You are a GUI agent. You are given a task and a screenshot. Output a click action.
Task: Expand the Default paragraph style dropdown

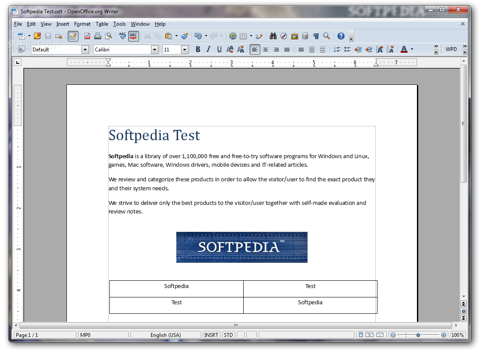click(x=85, y=50)
